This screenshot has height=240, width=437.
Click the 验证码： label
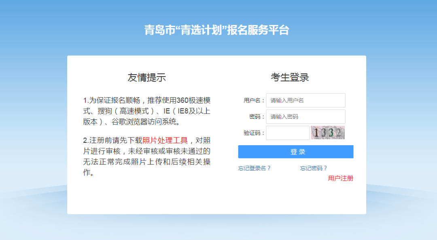(254, 133)
